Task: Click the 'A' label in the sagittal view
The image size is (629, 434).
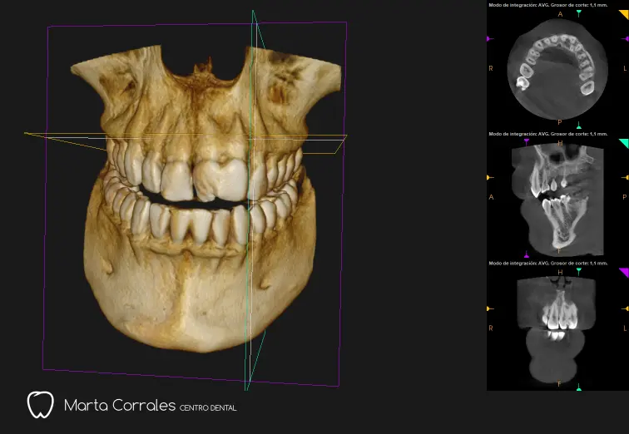Action: click(491, 197)
